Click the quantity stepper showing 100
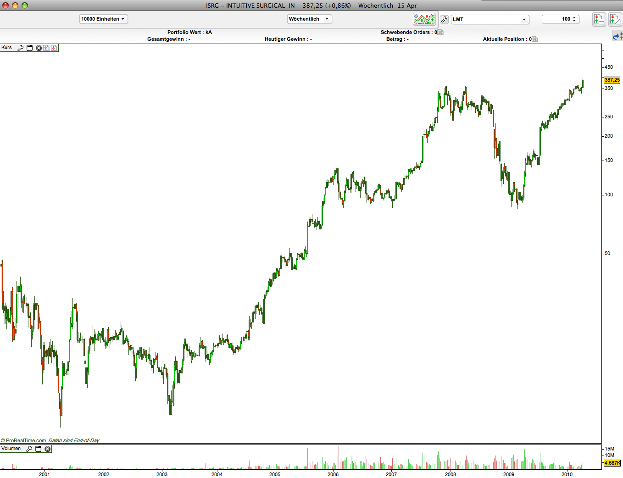 [x=561, y=19]
